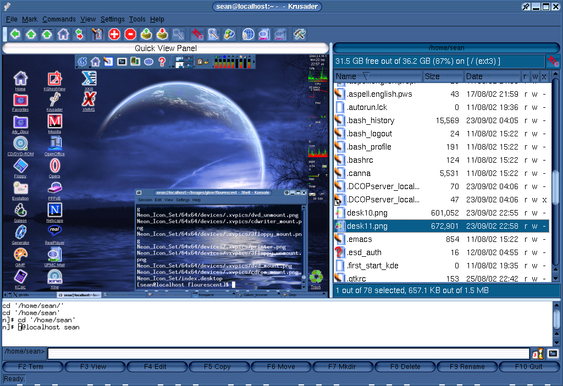Open the Settings menu
563x386 pixels.
pyautogui.click(x=112, y=19)
